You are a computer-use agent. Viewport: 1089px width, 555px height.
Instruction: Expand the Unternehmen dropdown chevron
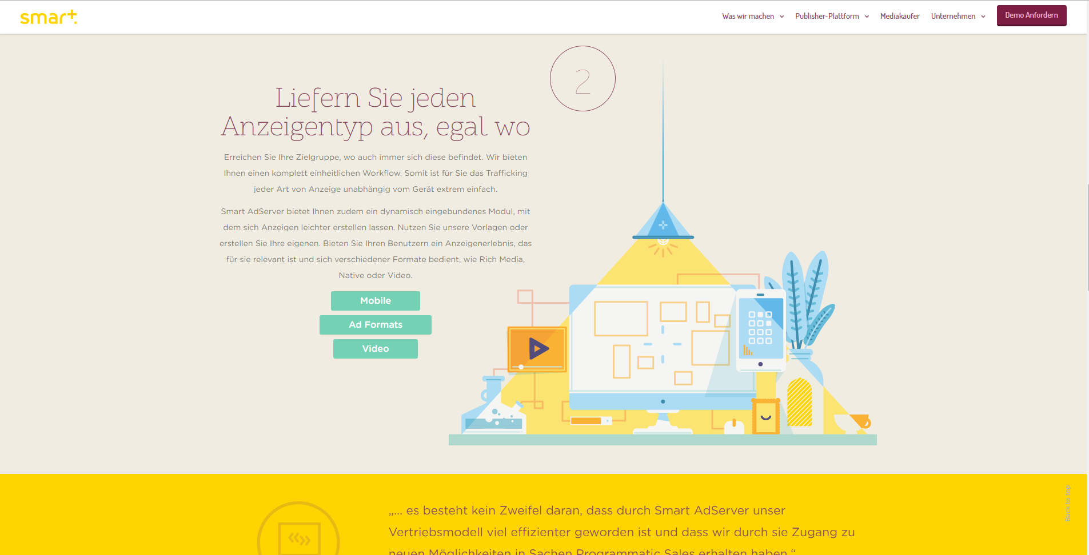point(983,17)
